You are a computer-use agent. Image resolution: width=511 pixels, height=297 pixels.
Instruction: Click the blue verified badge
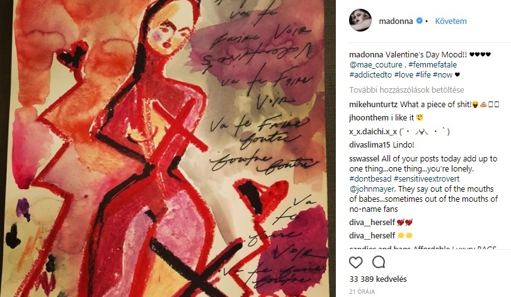click(420, 21)
